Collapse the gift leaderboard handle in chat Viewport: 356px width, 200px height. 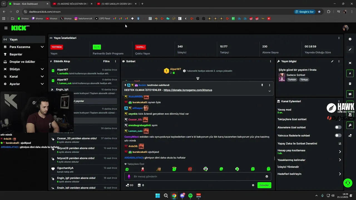click(198, 79)
